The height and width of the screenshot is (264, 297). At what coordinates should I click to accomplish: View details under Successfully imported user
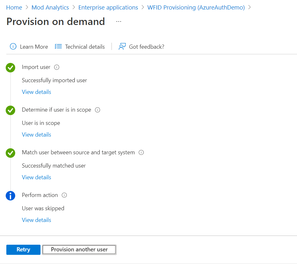click(36, 92)
